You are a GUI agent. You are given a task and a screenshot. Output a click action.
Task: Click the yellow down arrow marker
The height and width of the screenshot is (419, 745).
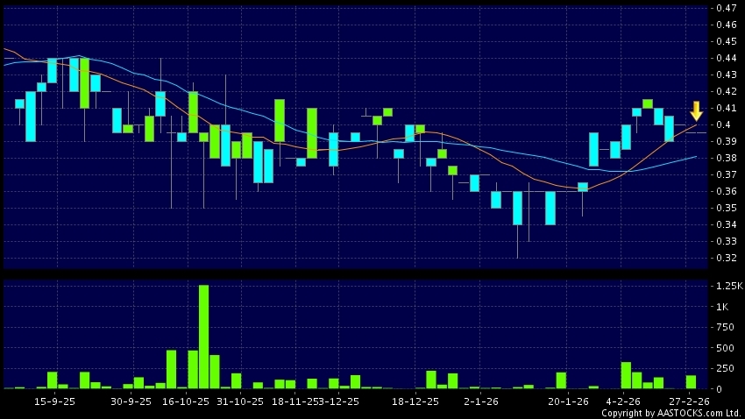pyautogui.click(x=696, y=111)
